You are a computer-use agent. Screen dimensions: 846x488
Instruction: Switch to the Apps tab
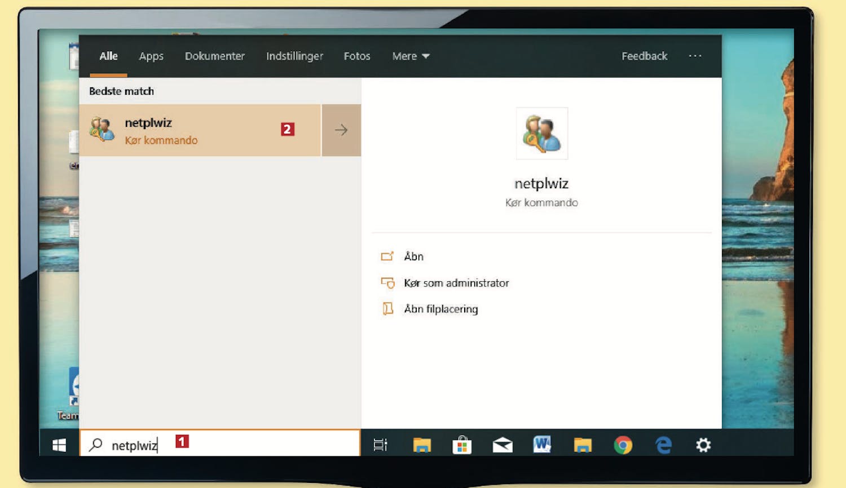click(x=151, y=56)
